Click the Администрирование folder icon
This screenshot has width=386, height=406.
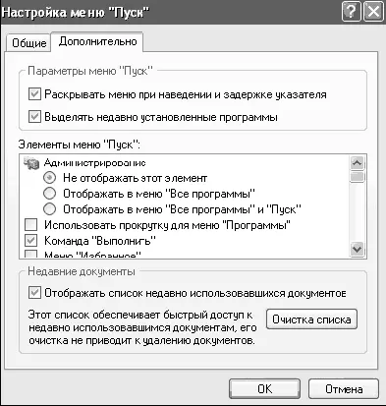(31, 163)
